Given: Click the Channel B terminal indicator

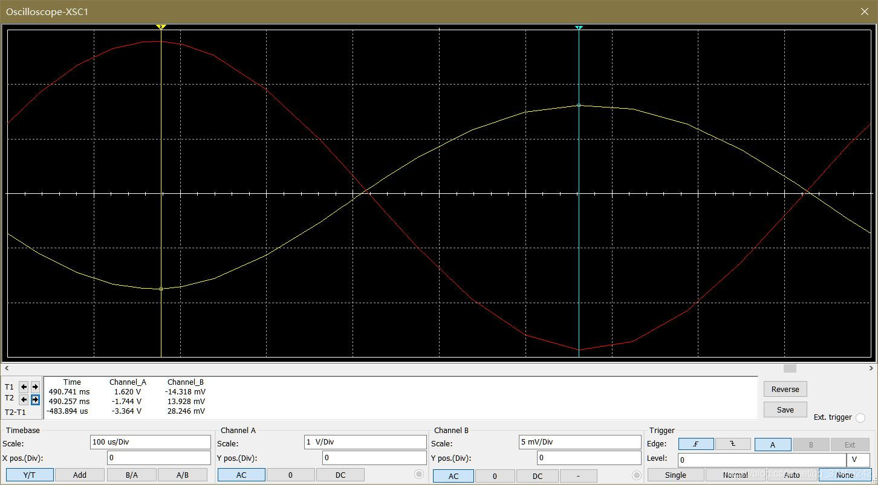Looking at the screenshot, I should 636,475.
